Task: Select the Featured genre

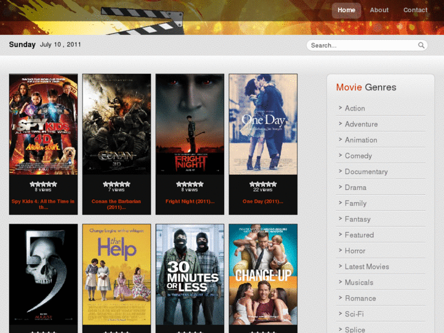Action: (x=359, y=235)
